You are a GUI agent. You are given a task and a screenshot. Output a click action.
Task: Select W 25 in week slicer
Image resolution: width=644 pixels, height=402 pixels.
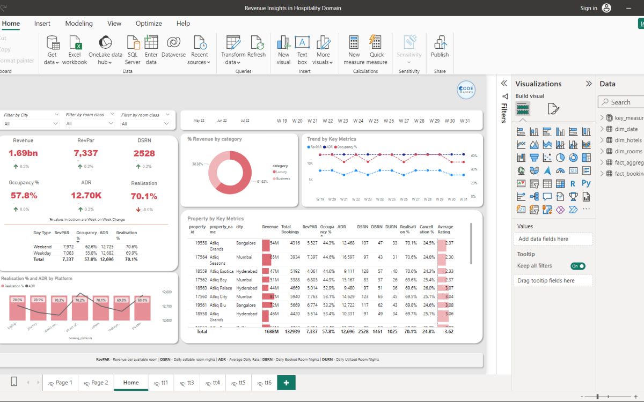click(x=374, y=121)
